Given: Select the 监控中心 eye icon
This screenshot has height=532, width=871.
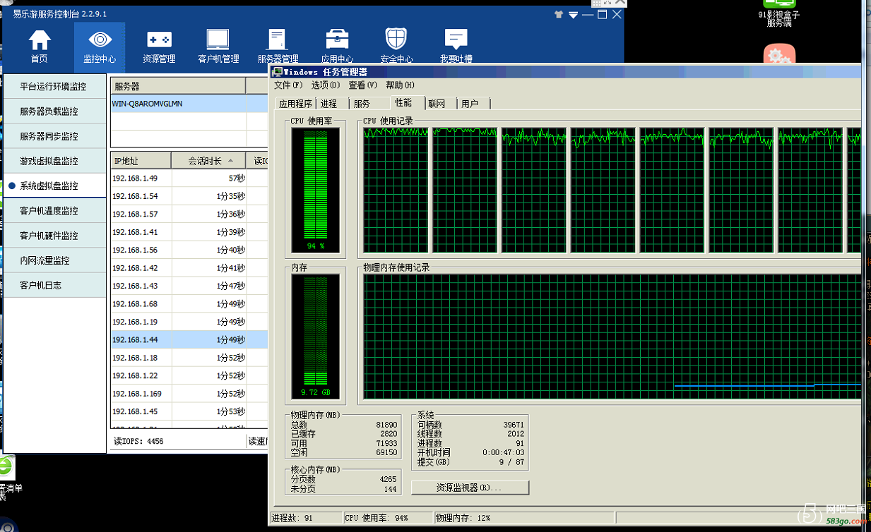Looking at the screenshot, I should tap(100, 40).
